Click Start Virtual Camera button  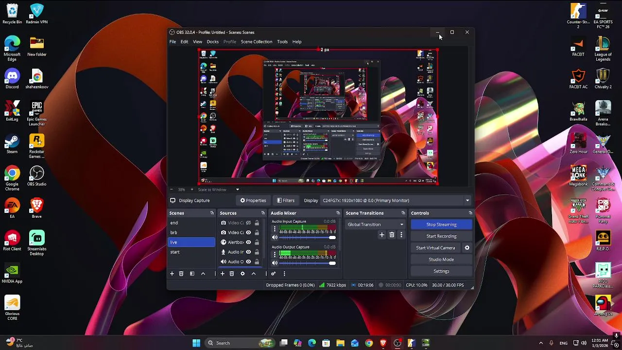435,248
